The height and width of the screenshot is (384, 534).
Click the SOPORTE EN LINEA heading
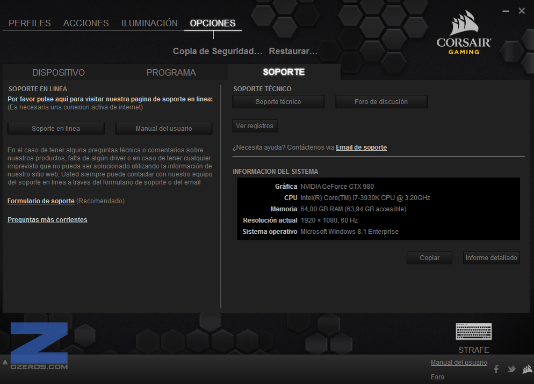tap(38, 89)
